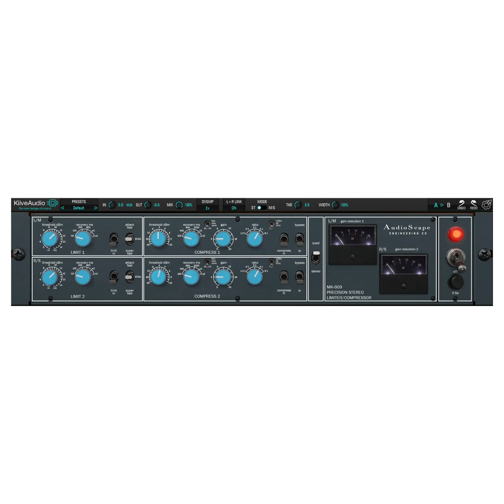Flip the Limit 2 limit in switch
The image size is (504, 504).
coord(114,278)
